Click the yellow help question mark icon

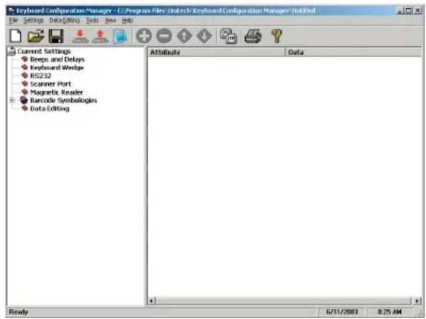coord(276,36)
